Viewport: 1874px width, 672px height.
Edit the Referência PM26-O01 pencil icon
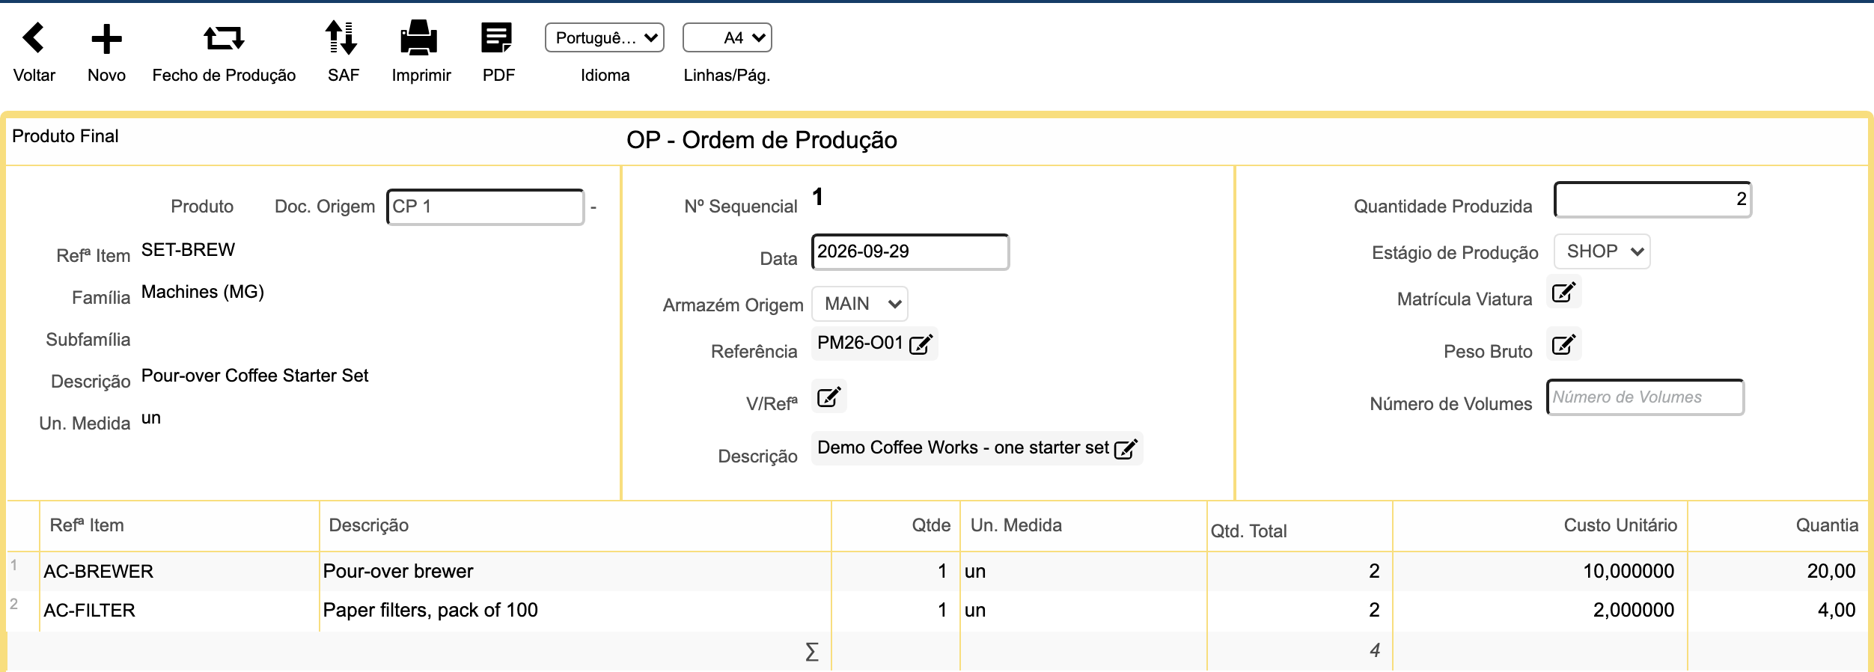point(921,344)
